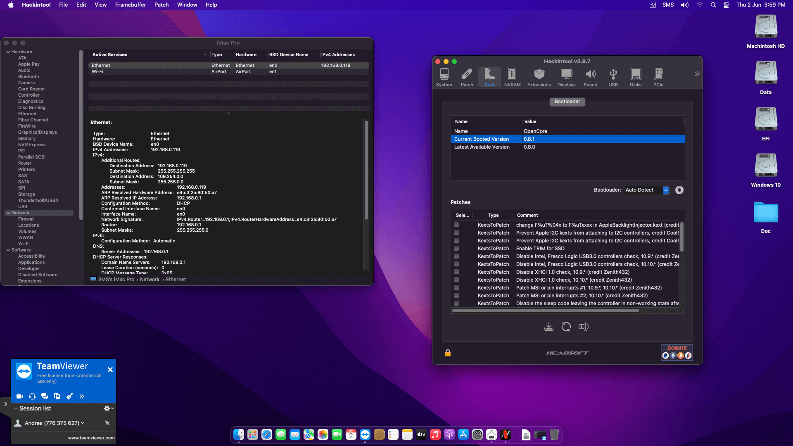Expand more TeamViewer tools chevrons
793x446 pixels.
click(x=82, y=396)
